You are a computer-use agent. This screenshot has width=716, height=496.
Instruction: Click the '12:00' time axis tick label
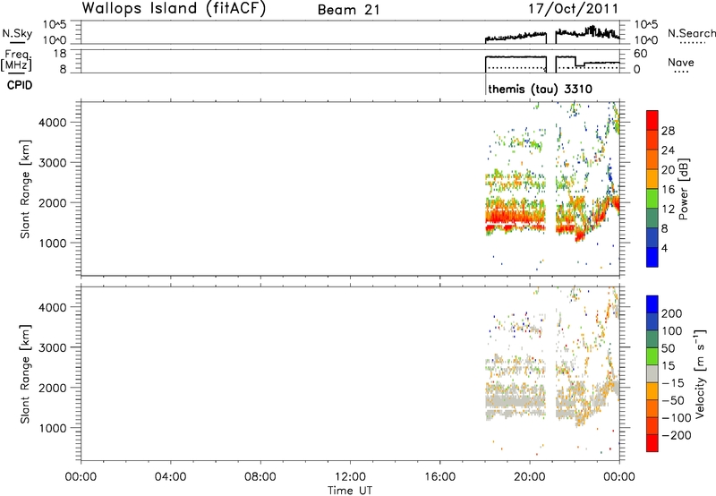tap(350, 477)
